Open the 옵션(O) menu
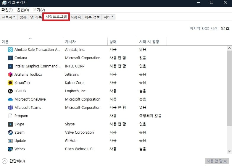 pyautogui.click(x=23, y=10)
